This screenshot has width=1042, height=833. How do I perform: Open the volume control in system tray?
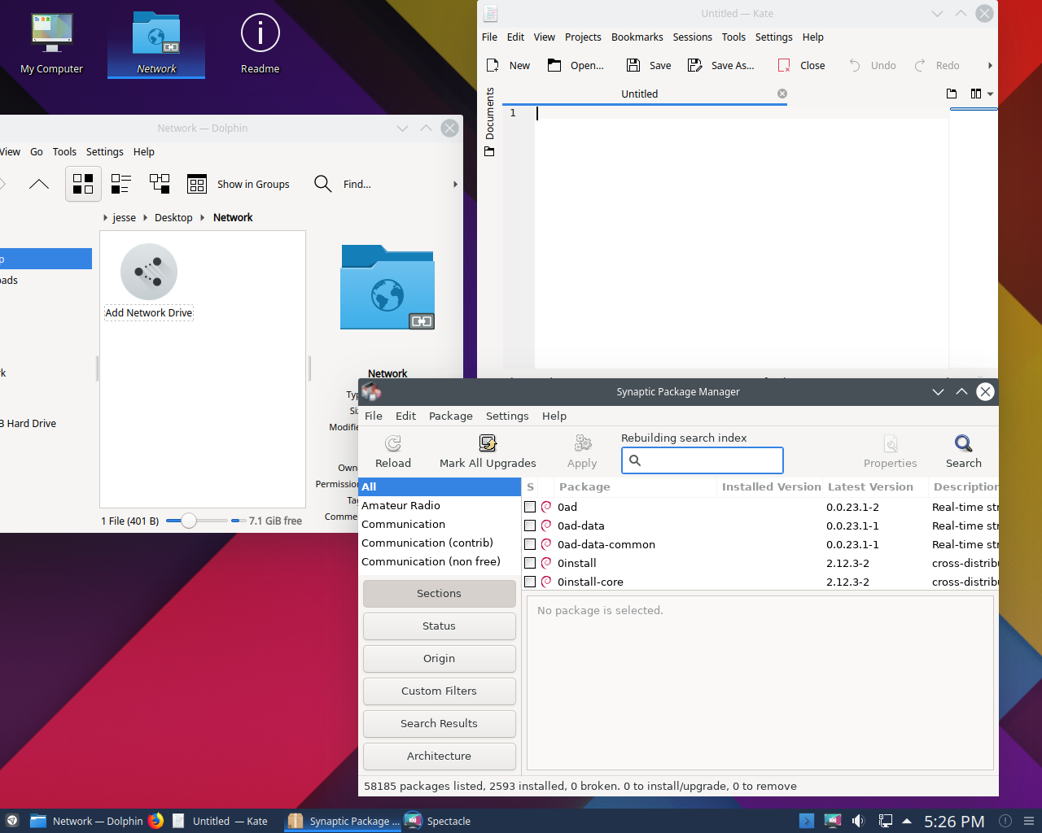[x=858, y=821]
